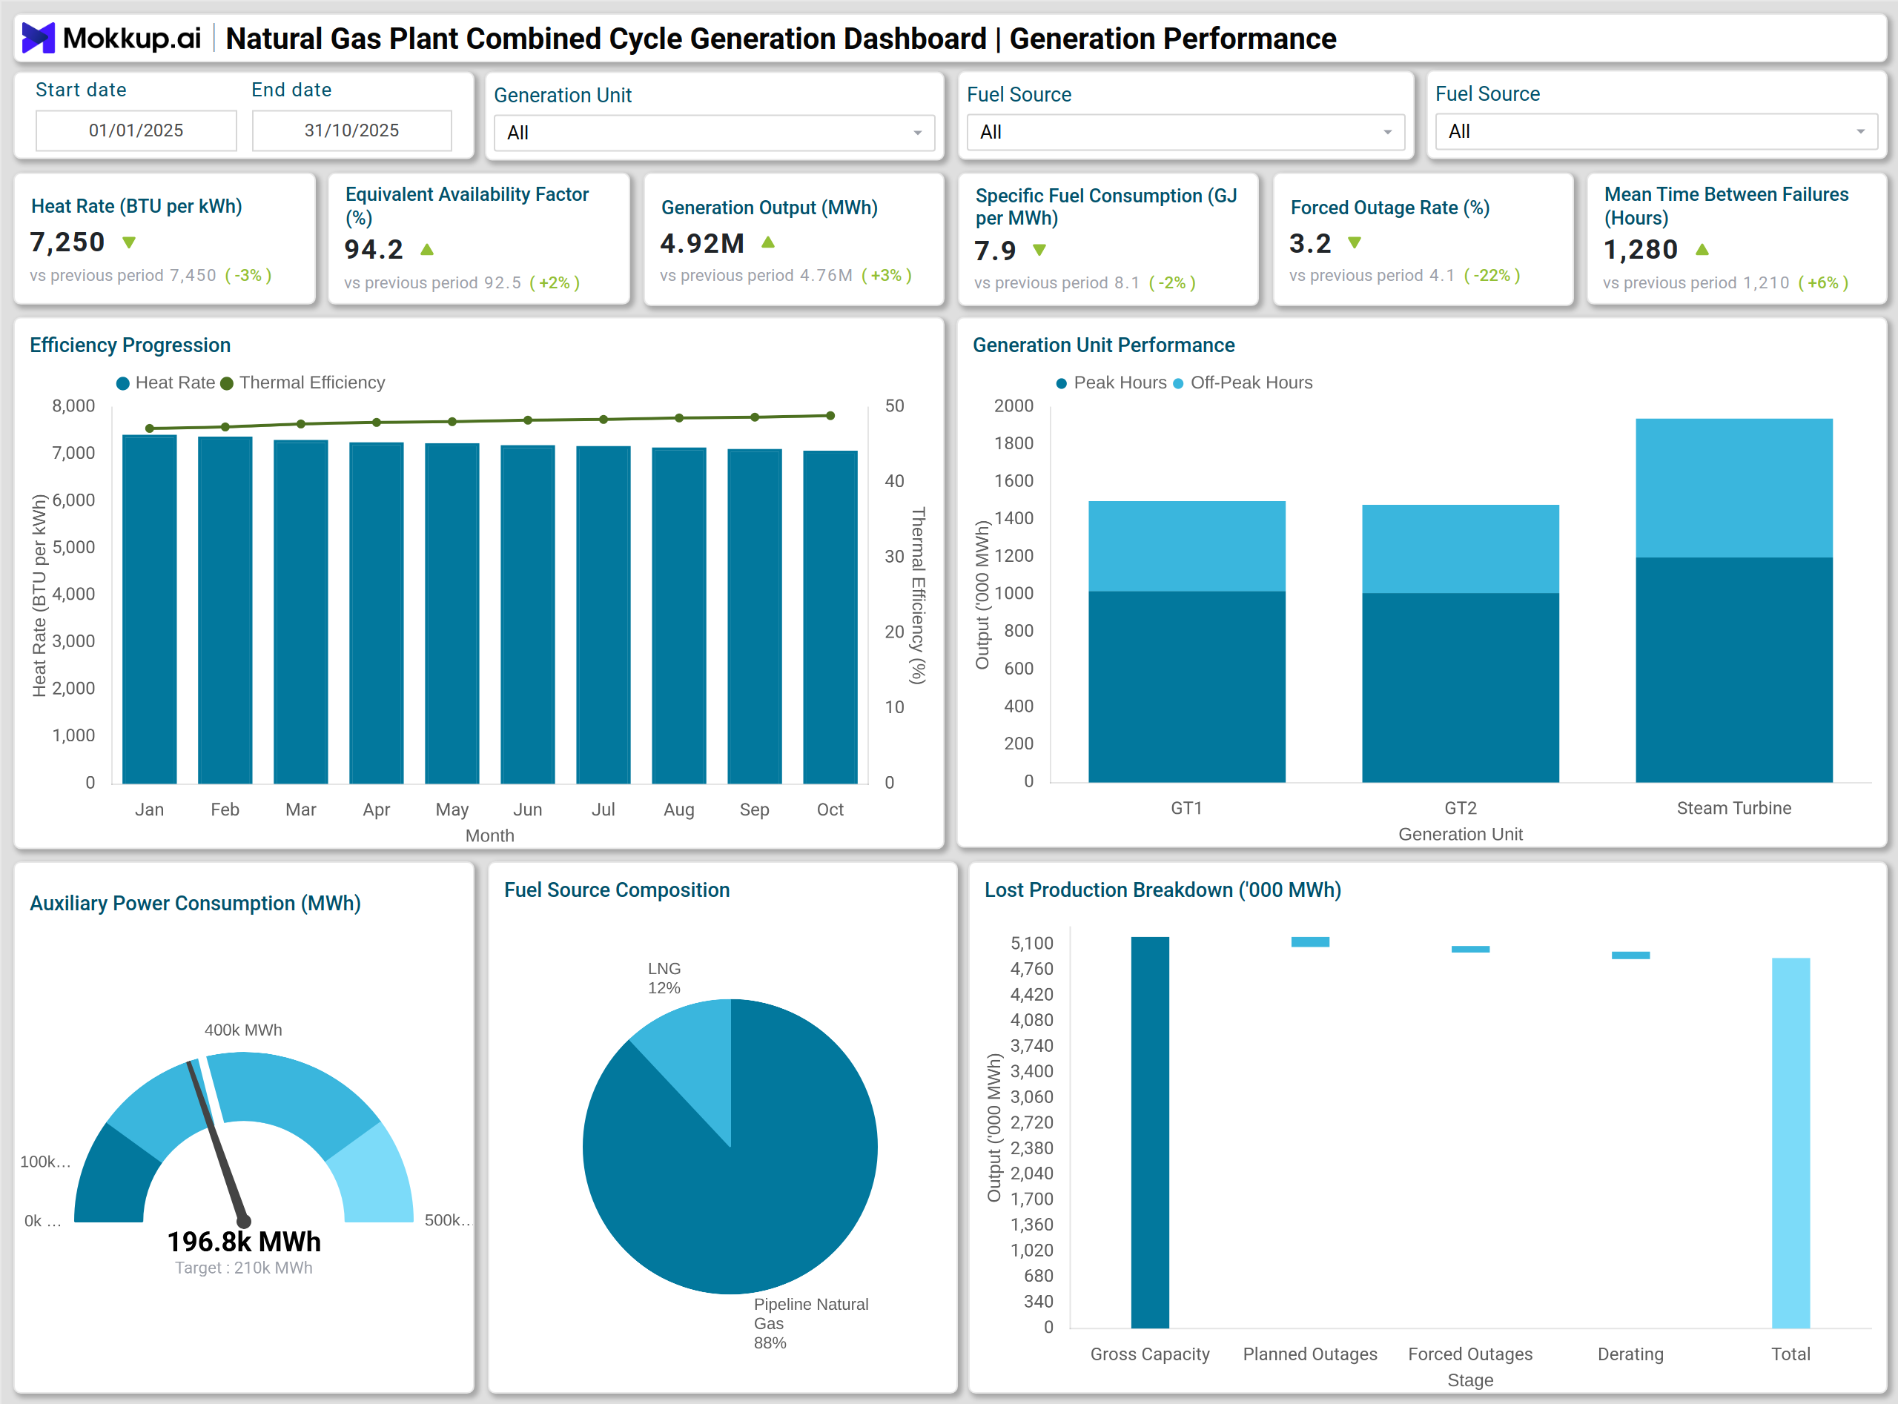Click the Generation Output value 4.92M
This screenshot has width=1898, height=1404.
[702, 243]
